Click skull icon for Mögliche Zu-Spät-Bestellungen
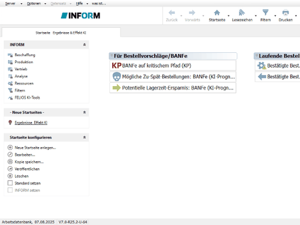 pyautogui.click(x=117, y=77)
